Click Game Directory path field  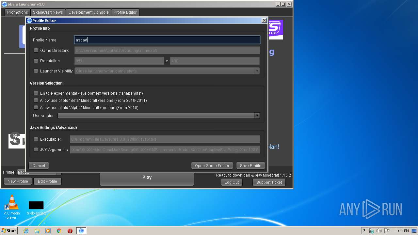point(167,50)
